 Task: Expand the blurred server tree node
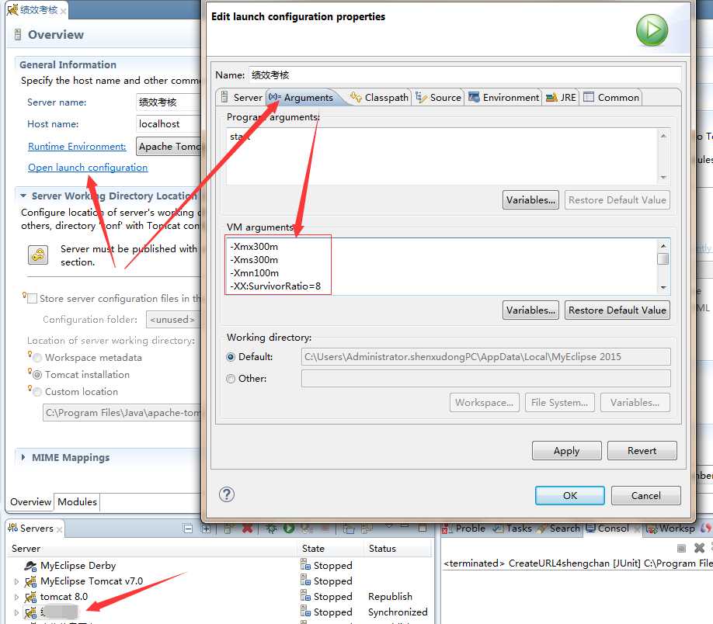[17, 612]
